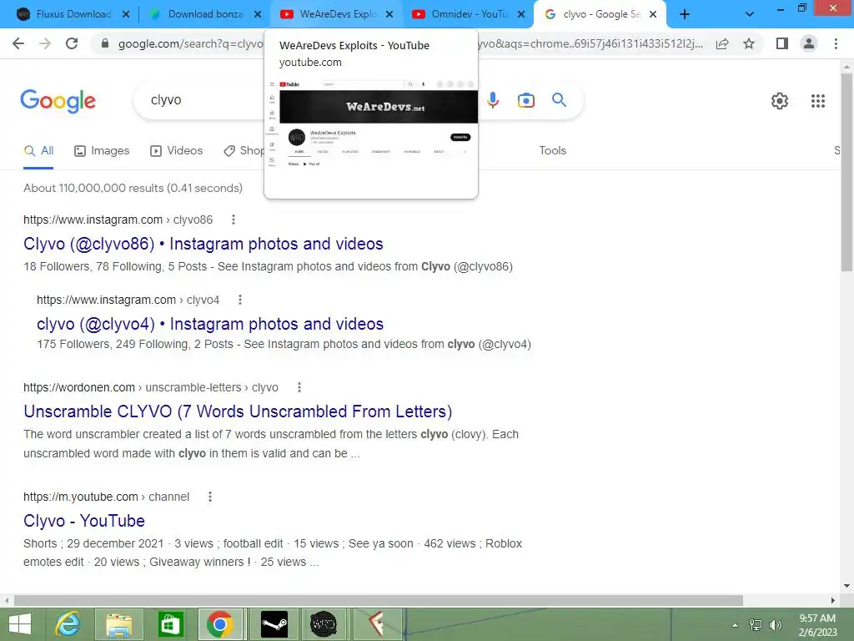The image size is (854, 641).
Task: View site info via the lock icon
Action: tap(105, 43)
